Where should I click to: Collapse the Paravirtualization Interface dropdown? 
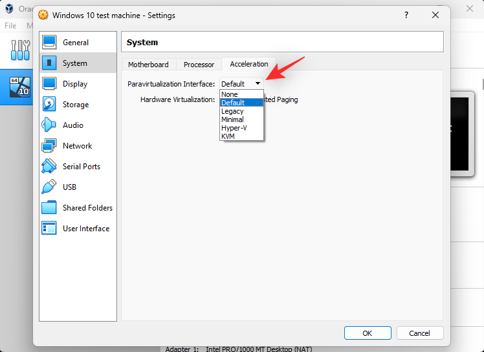coord(241,83)
